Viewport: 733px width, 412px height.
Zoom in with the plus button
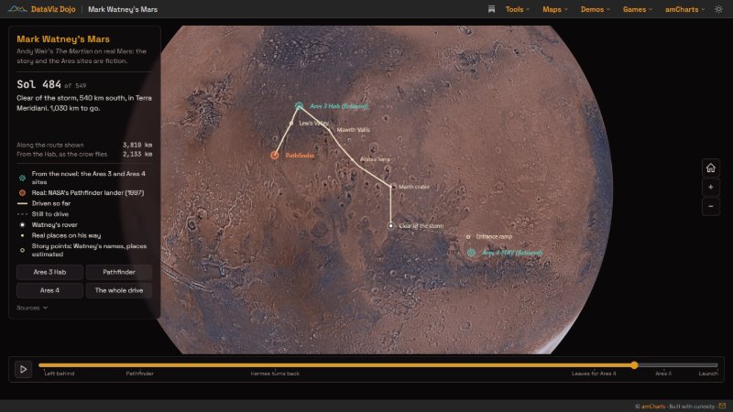click(711, 187)
